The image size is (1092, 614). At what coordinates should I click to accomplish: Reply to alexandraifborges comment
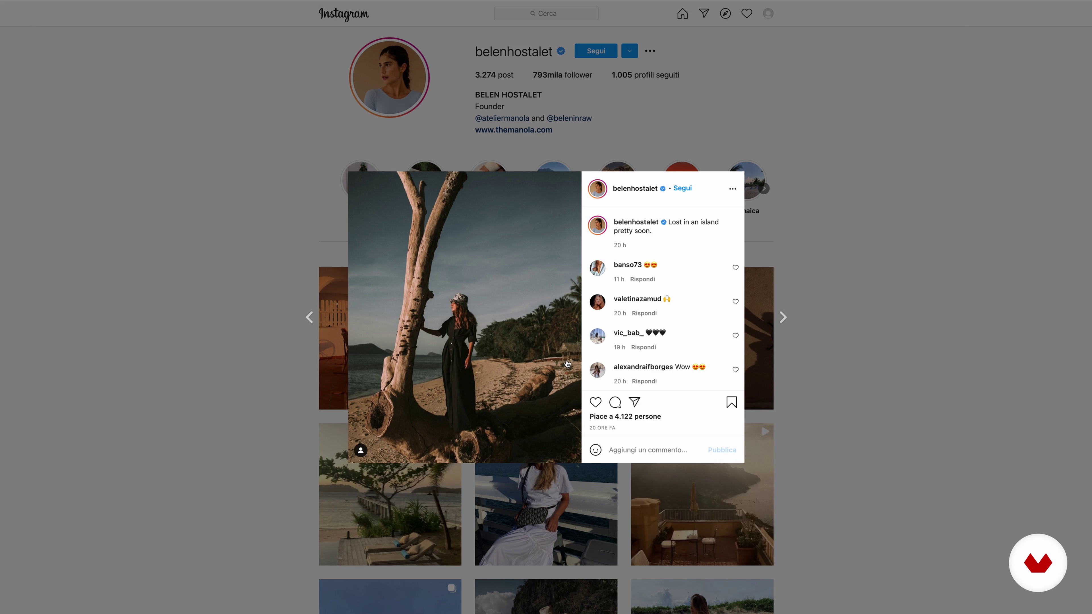pos(644,381)
